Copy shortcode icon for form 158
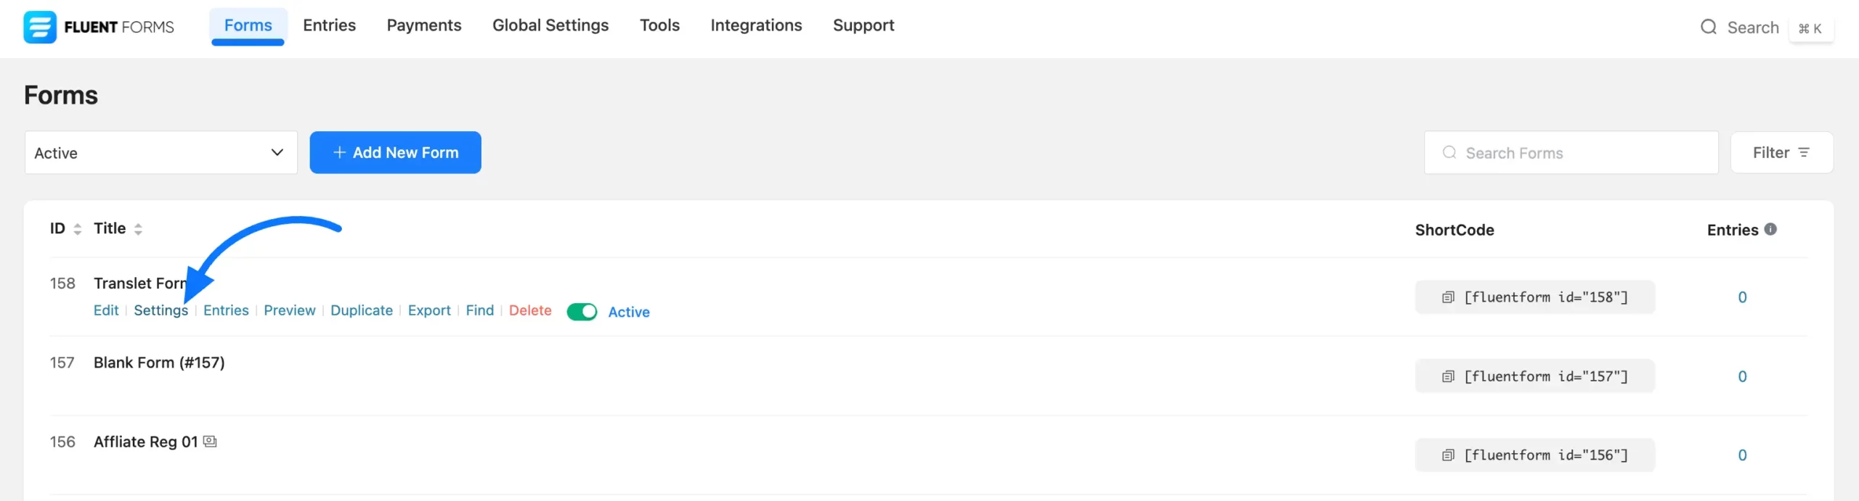The height and width of the screenshot is (501, 1859). [x=1447, y=297]
